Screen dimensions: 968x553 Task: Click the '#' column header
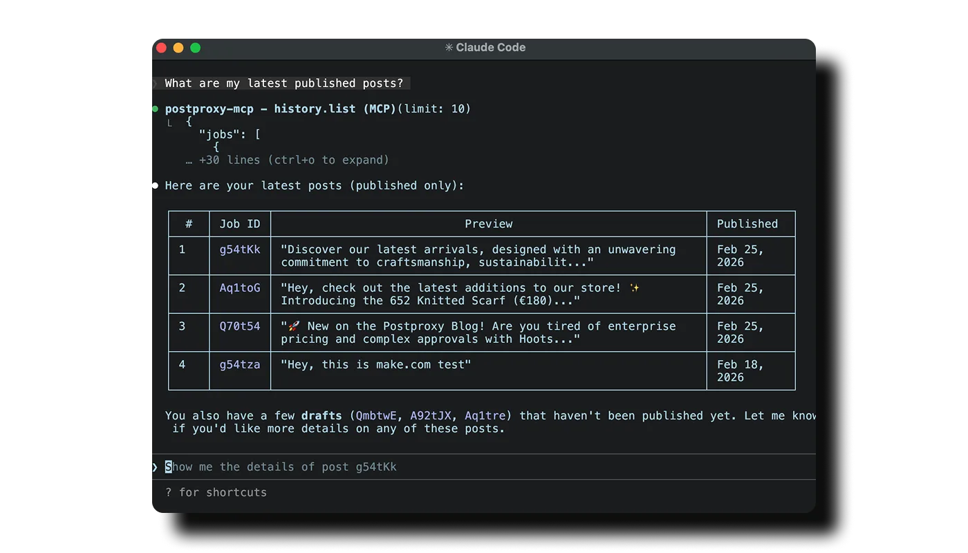(x=189, y=224)
